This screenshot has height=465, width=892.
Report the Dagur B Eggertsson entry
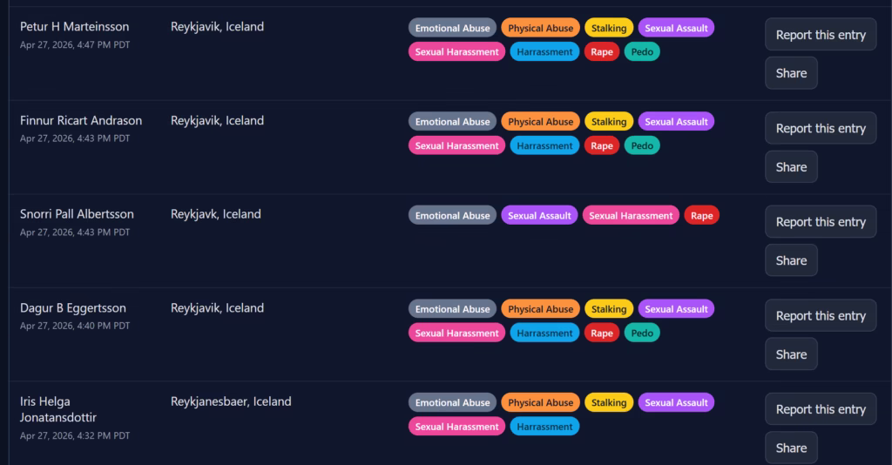[x=820, y=315]
